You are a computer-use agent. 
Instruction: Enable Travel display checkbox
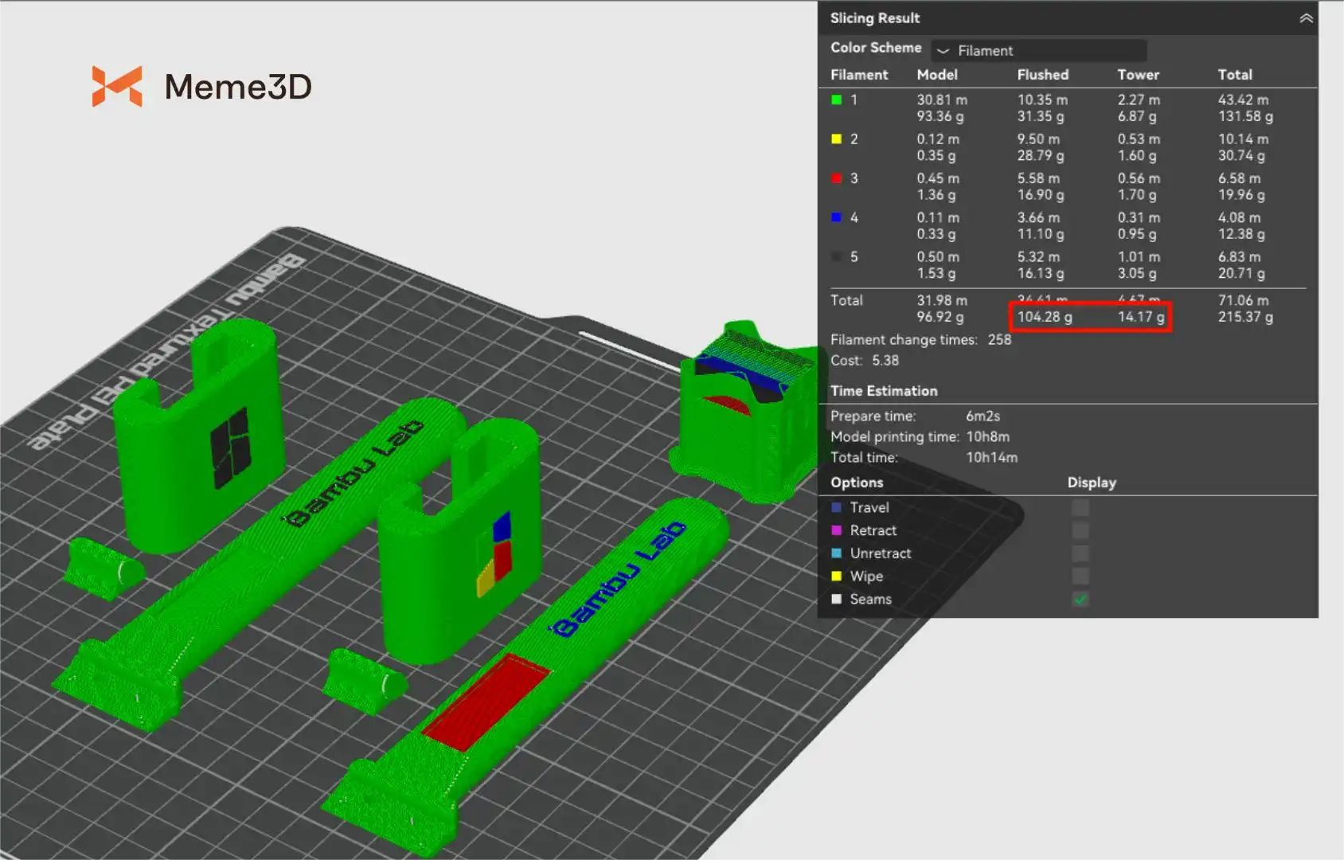(x=1080, y=507)
